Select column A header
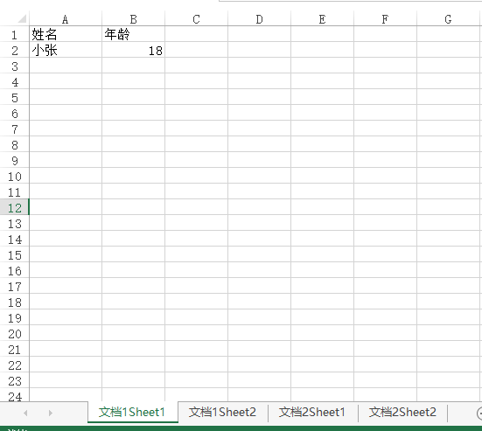482x431 pixels. [x=66, y=19]
